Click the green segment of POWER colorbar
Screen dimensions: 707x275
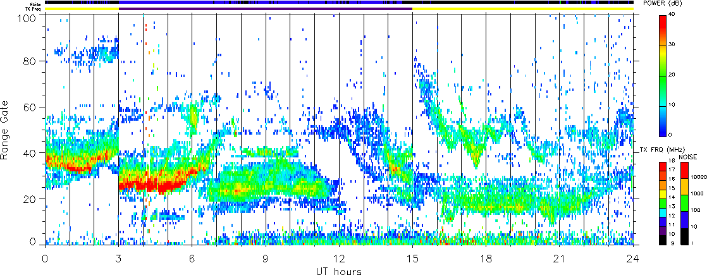point(663,90)
